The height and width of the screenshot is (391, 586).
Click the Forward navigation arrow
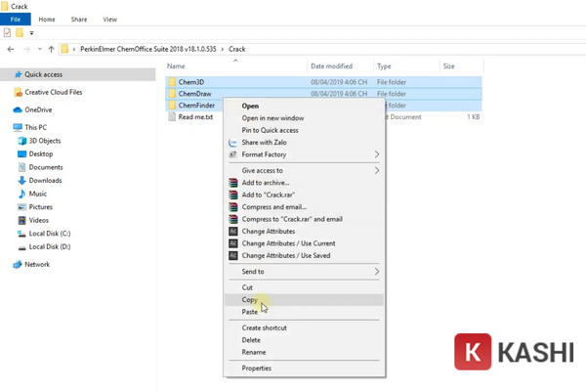26,49
